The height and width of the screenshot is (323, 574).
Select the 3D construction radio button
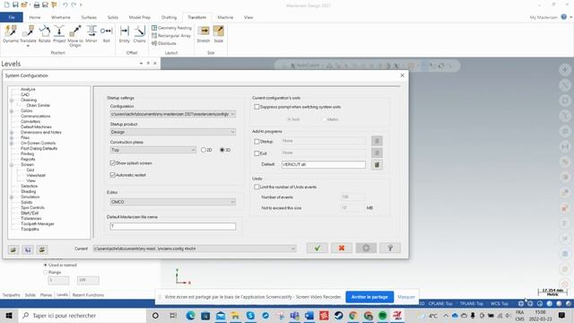pos(222,150)
